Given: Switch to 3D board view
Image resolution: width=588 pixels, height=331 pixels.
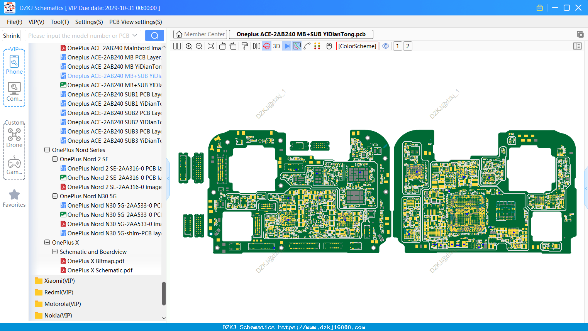Looking at the screenshot, I should (276, 46).
